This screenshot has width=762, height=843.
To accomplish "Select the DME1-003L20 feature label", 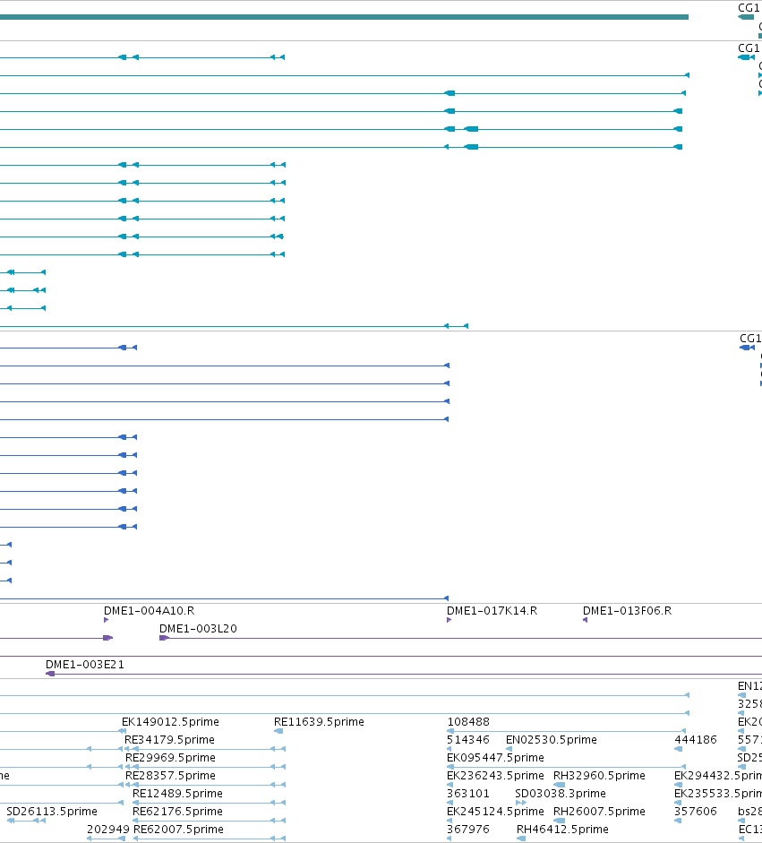I will pyautogui.click(x=198, y=629).
